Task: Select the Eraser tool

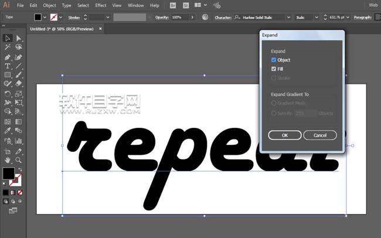Action: [19, 83]
